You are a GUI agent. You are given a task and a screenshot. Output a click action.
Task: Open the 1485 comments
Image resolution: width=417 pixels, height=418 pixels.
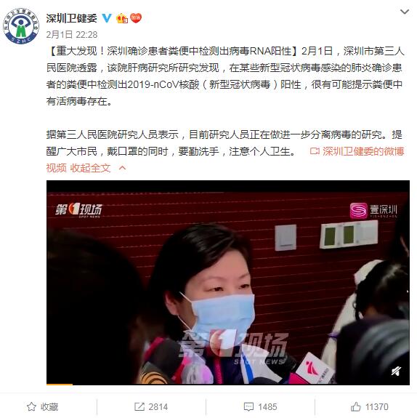point(260,407)
